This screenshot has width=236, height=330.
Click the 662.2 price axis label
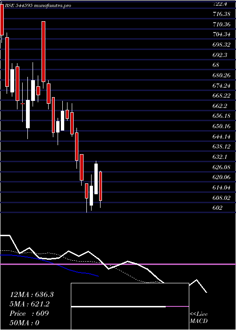pyautogui.click(x=220, y=106)
